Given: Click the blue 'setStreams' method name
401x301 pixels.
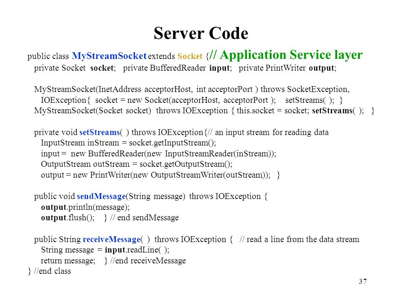Looking at the screenshot, I should [99, 133].
